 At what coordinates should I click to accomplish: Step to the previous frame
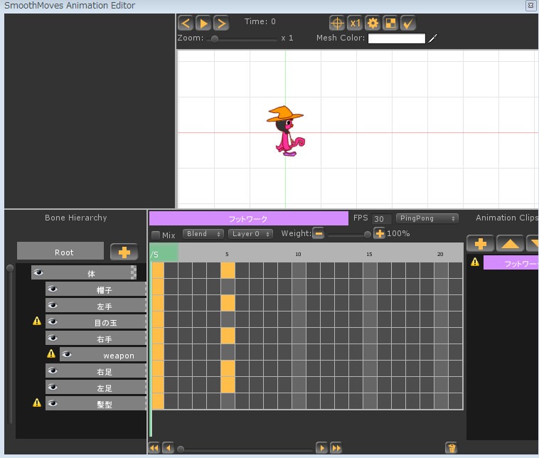(x=185, y=23)
